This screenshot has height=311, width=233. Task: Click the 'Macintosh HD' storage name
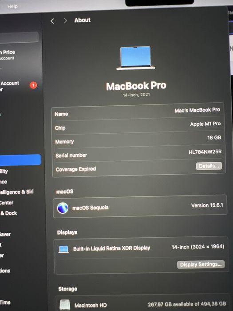click(x=91, y=305)
